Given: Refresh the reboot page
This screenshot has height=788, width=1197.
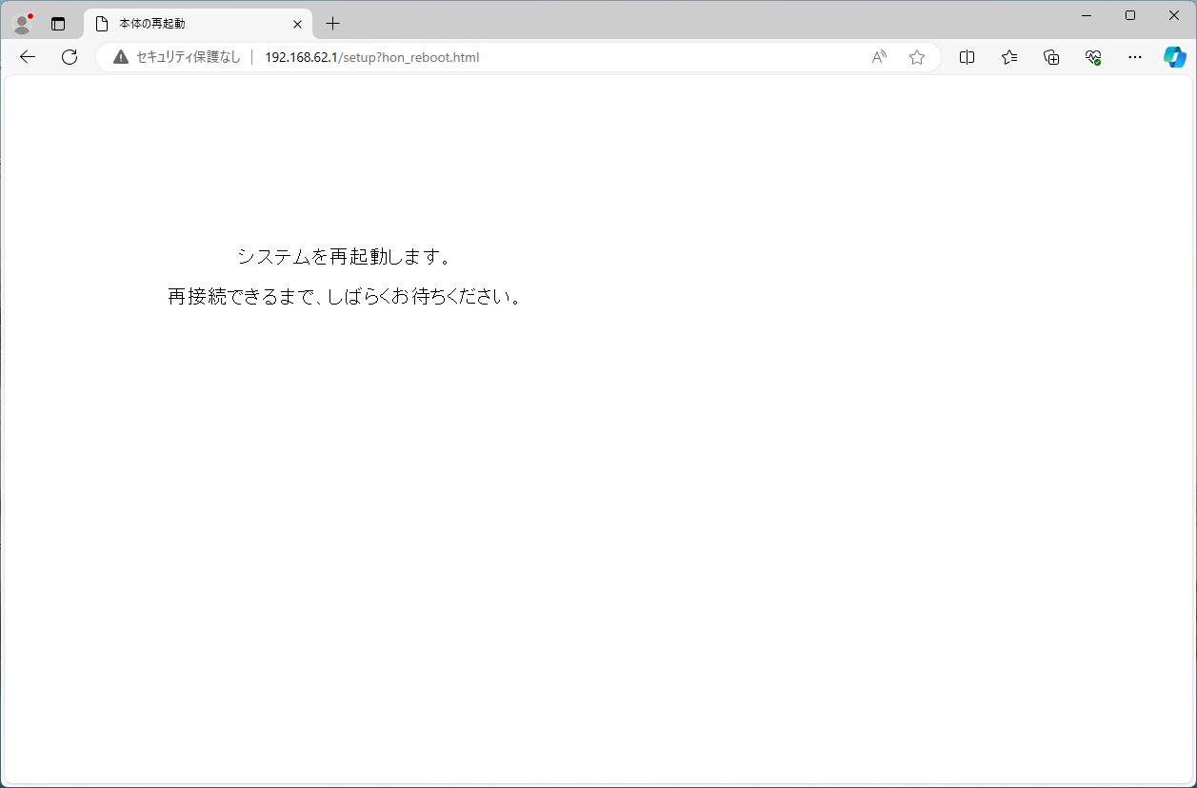Looking at the screenshot, I should point(70,57).
